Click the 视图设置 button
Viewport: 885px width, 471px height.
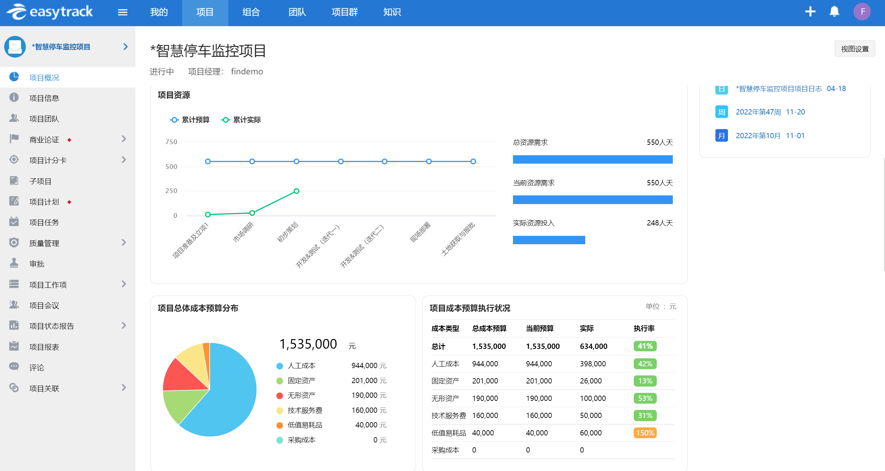854,49
